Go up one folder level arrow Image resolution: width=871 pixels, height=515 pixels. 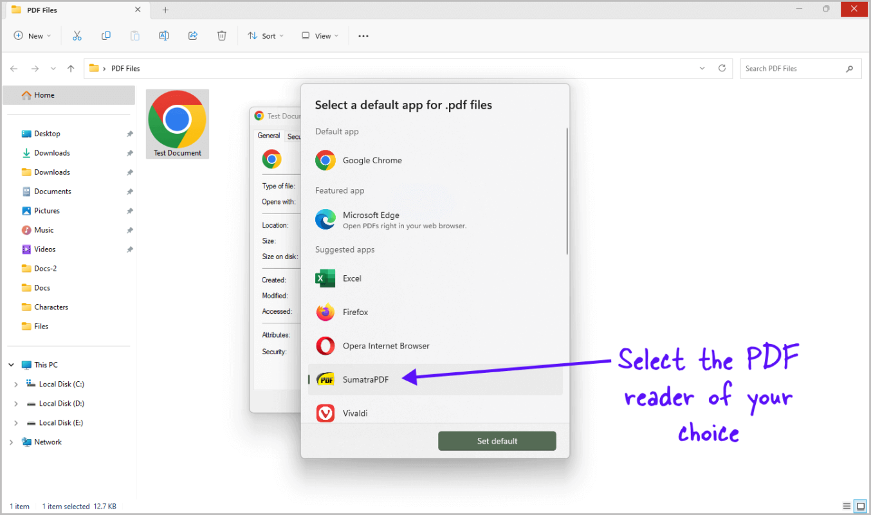[71, 68]
